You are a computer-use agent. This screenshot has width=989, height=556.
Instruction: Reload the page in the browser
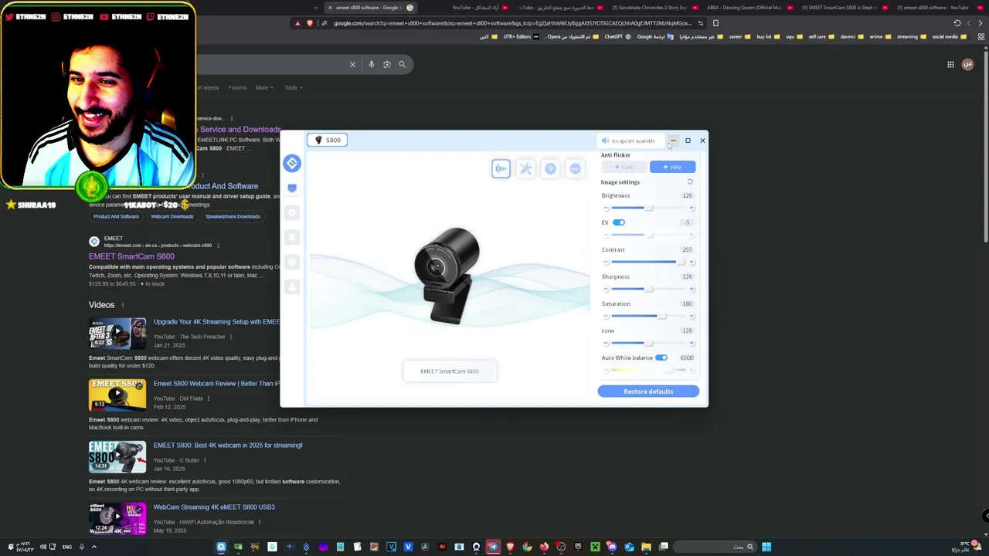coord(957,23)
